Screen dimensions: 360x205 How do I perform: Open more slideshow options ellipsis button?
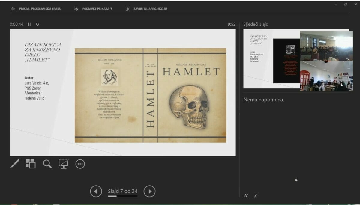[x=80, y=164]
